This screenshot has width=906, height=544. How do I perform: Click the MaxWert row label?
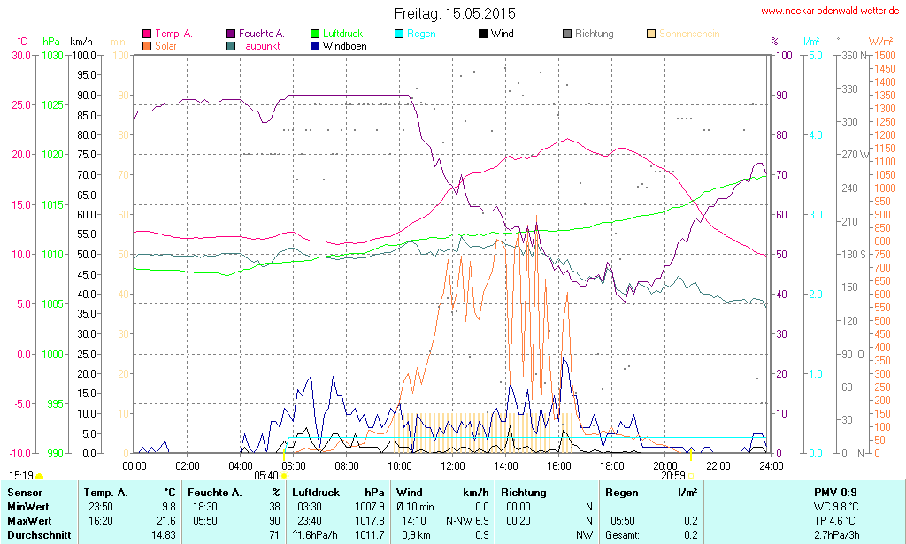(x=28, y=520)
